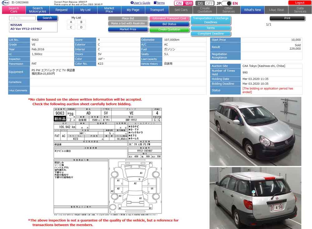Screen dimensions: 312x229
Task: Click the i-Auc logo
Action: click(x=5, y=2)
